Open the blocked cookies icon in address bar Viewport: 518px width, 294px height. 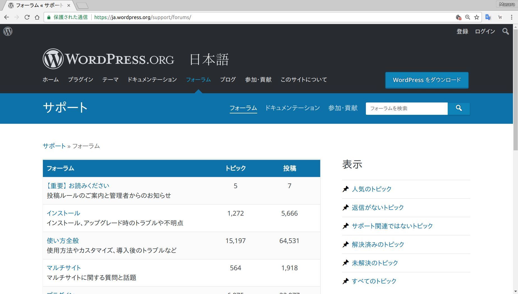pyautogui.click(x=459, y=17)
